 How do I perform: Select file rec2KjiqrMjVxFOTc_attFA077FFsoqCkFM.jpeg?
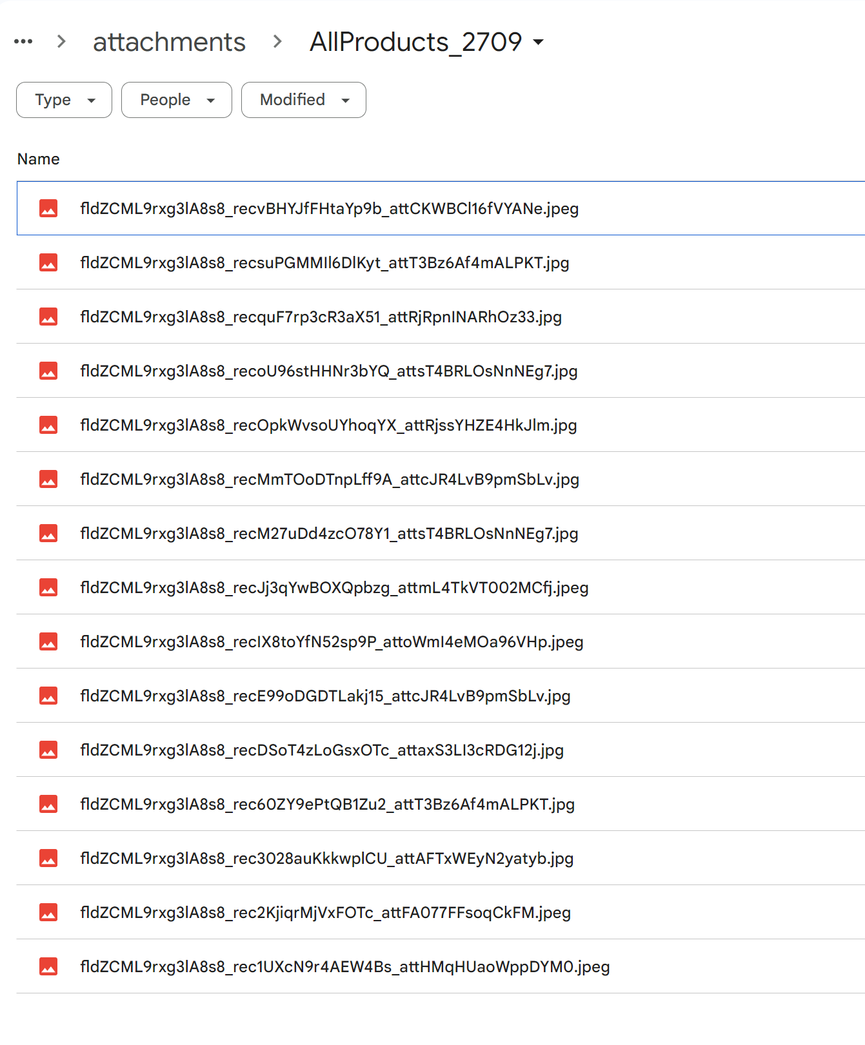(x=325, y=913)
